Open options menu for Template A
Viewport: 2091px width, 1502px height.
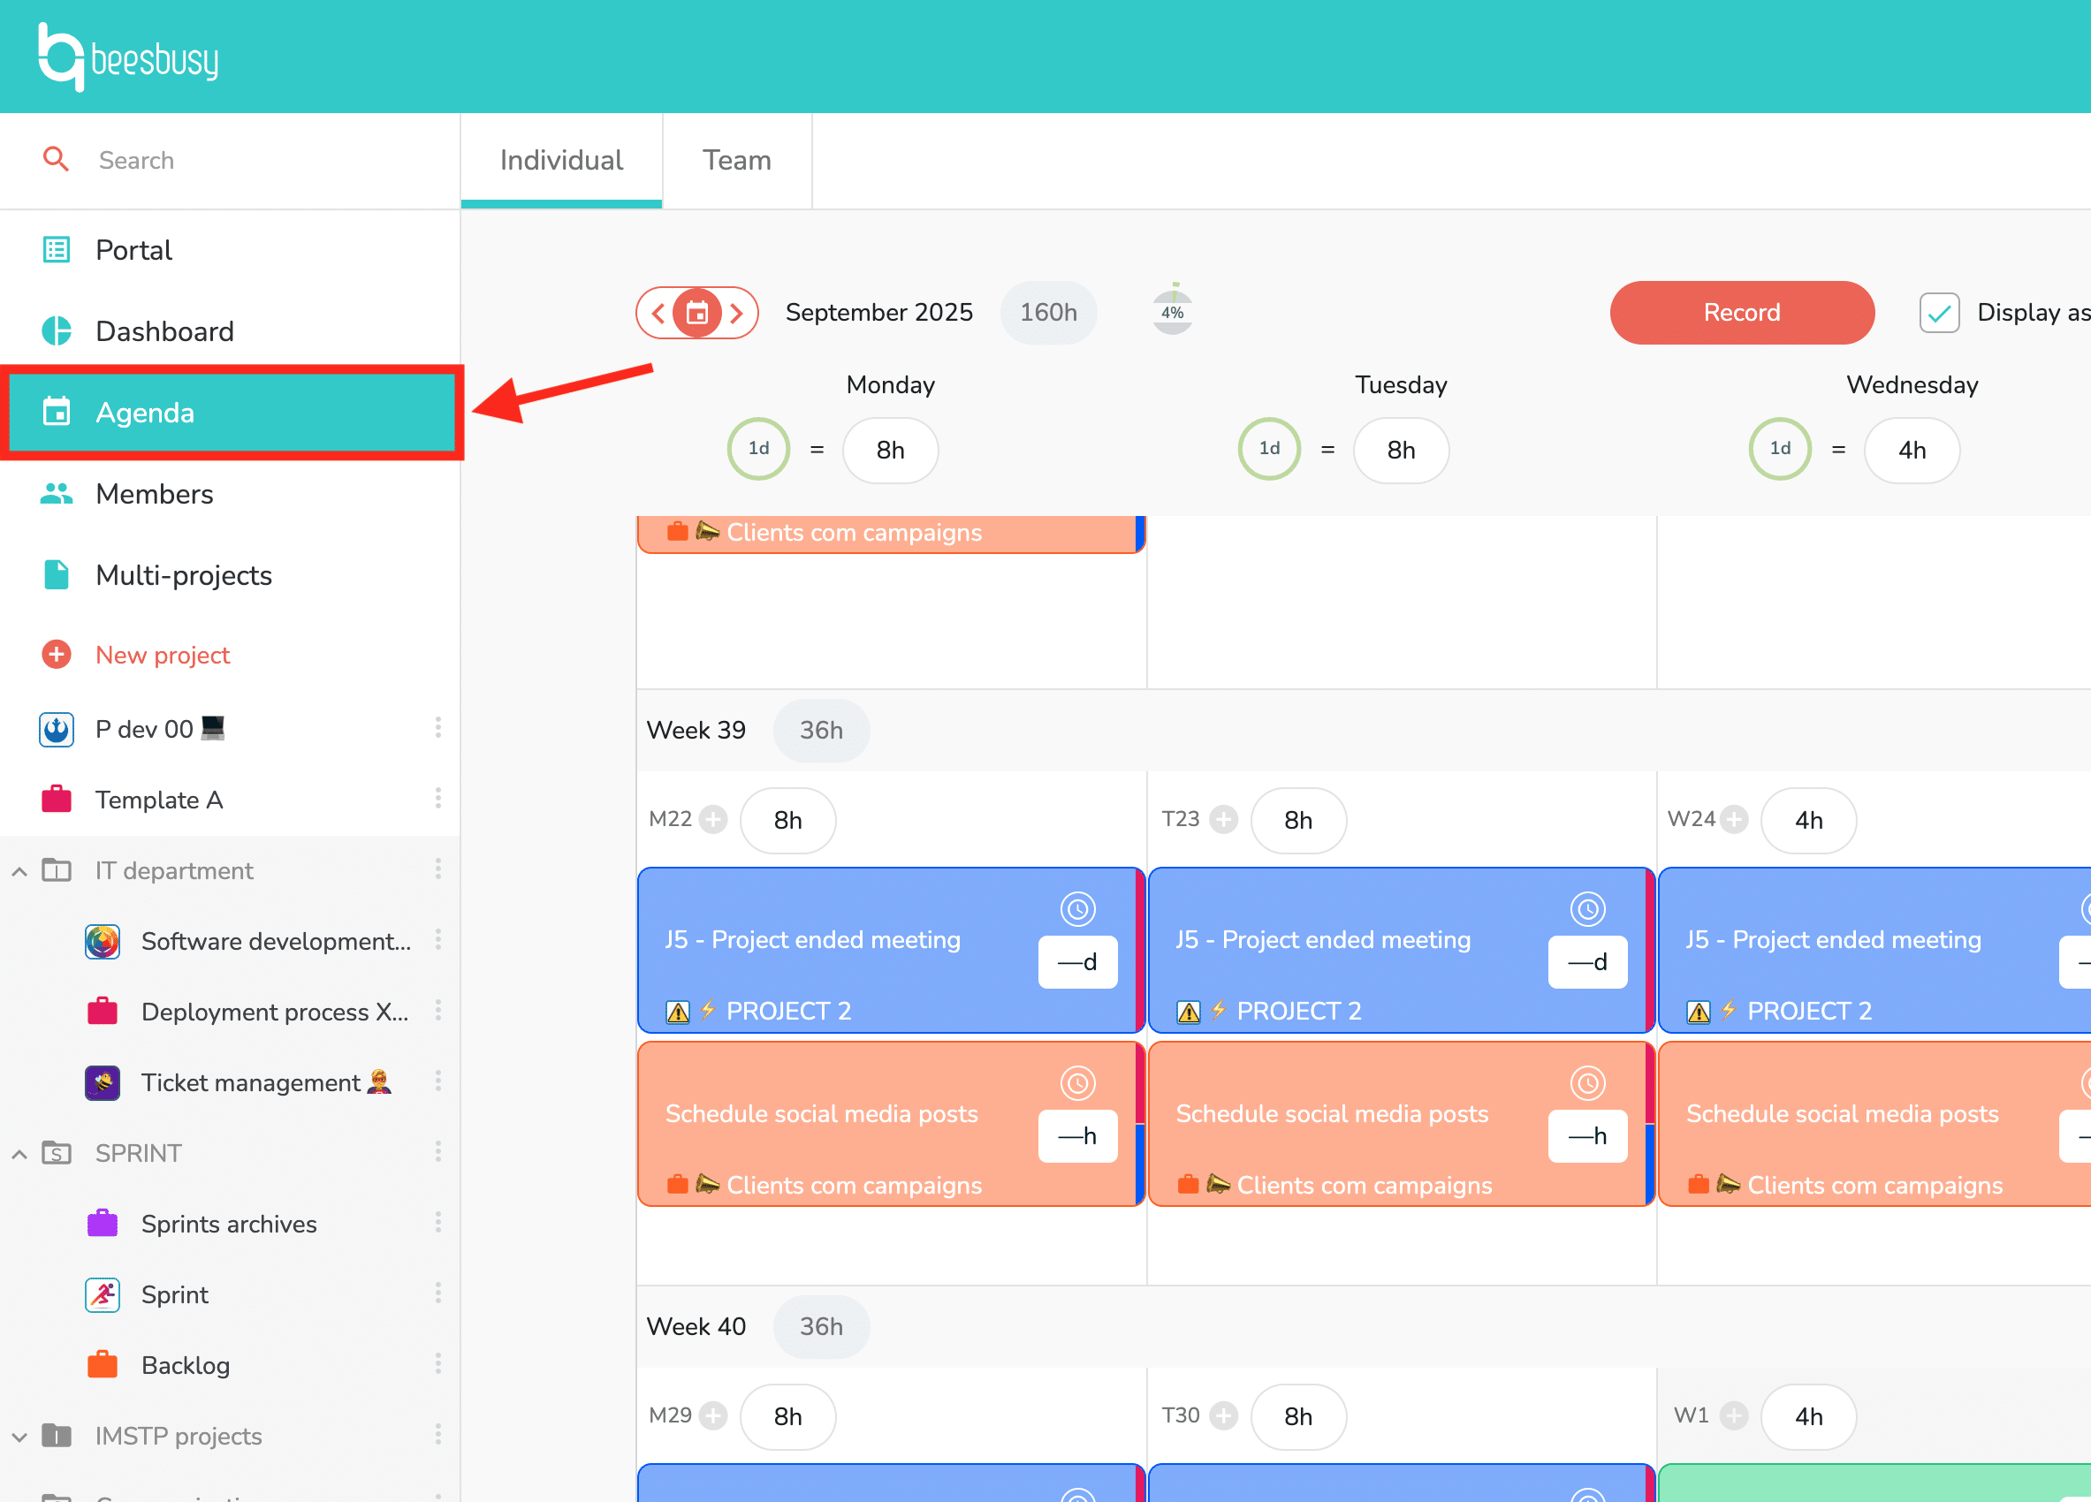(438, 799)
